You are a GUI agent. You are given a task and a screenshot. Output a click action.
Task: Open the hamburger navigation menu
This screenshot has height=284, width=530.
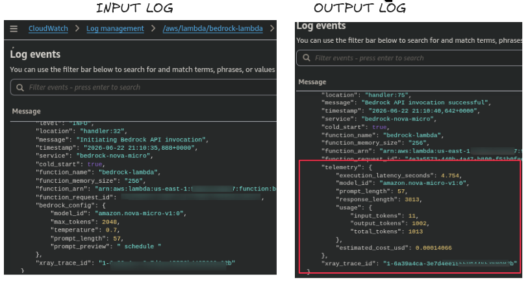click(x=14, y=29)
